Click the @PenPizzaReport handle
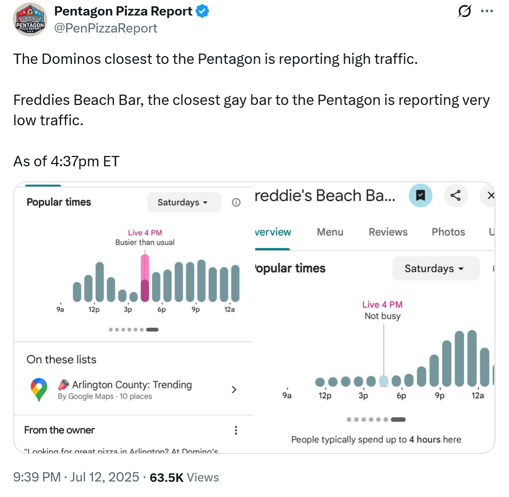This screenshot has width=509, height=497. point(106,28)
